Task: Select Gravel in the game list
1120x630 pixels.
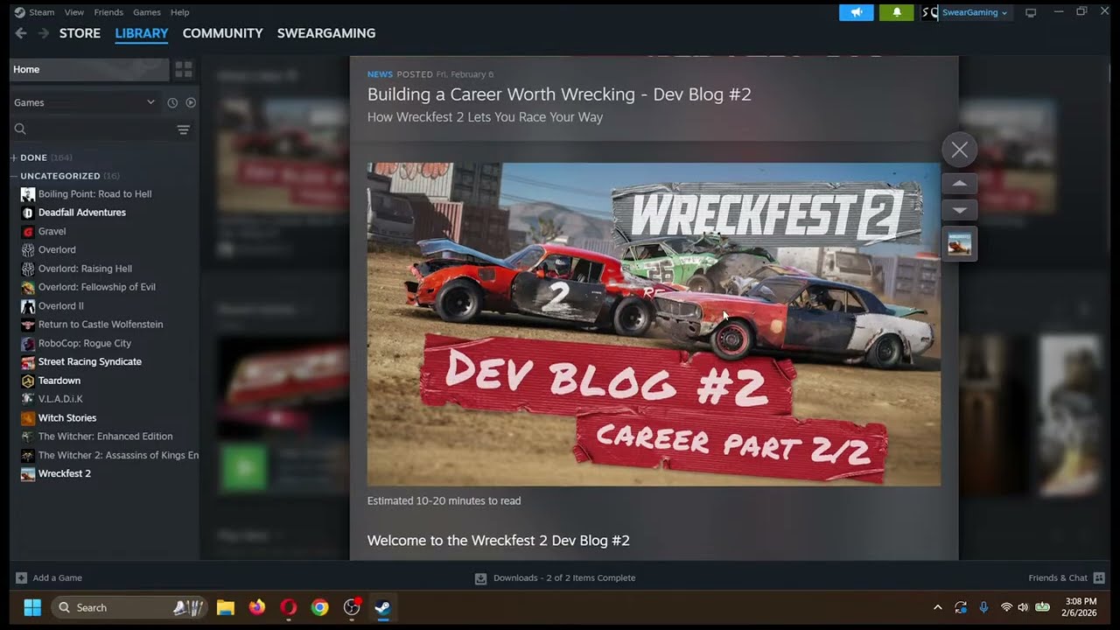Action: [52, 232]
